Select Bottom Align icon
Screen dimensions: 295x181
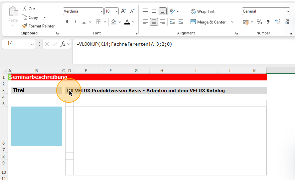163,11
